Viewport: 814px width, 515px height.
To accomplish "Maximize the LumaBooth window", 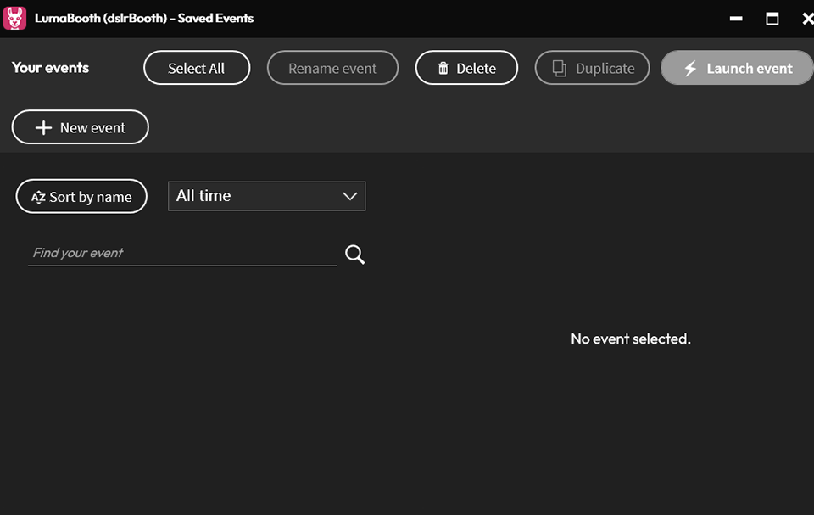I will [x=772, y=19].
